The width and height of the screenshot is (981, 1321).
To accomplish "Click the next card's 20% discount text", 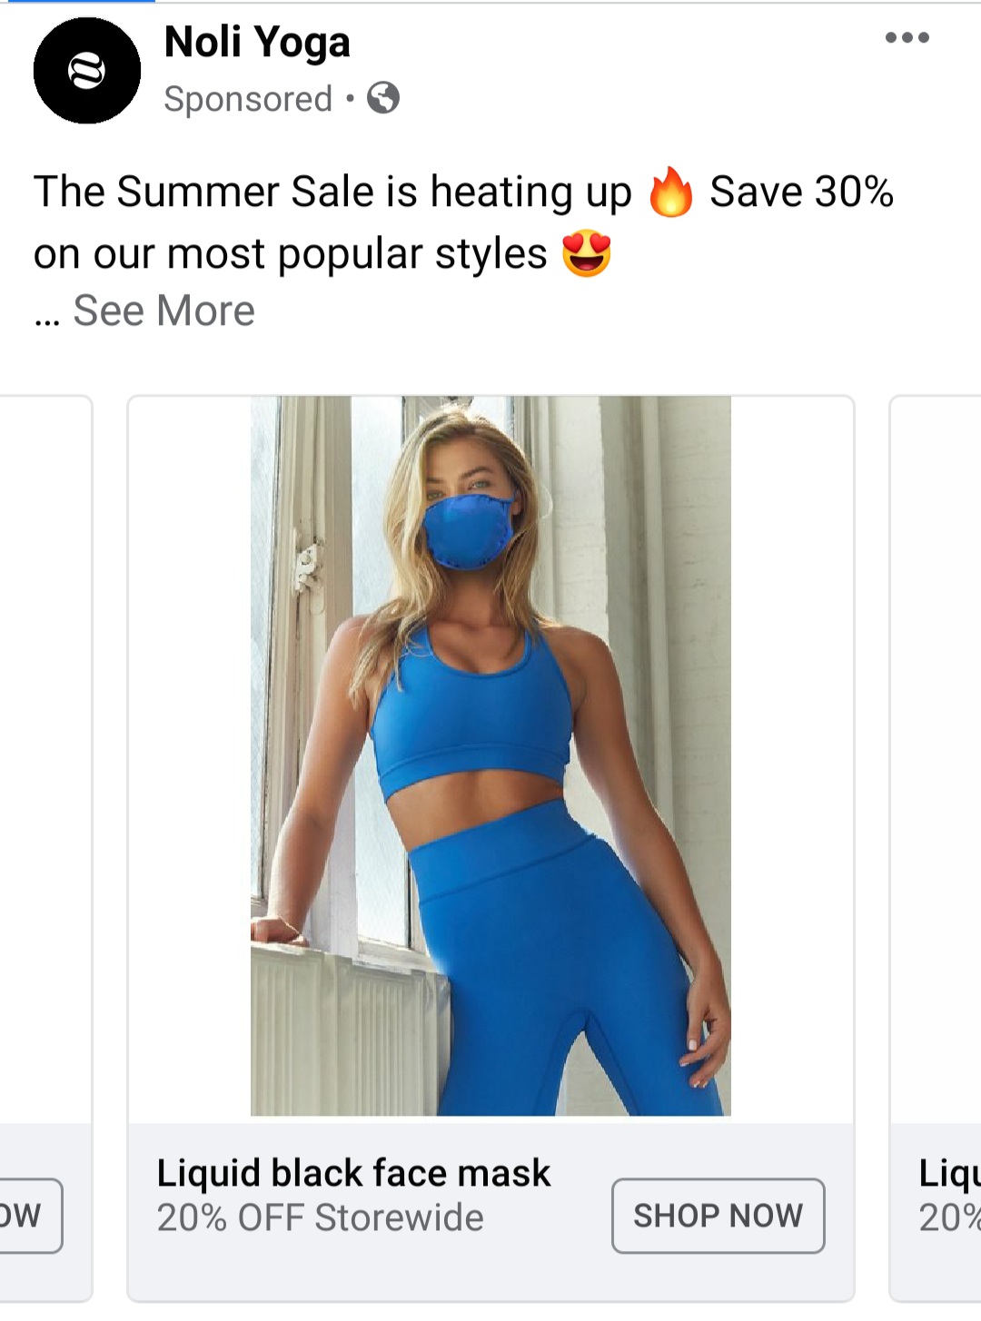I will [x=950, y=1217].
